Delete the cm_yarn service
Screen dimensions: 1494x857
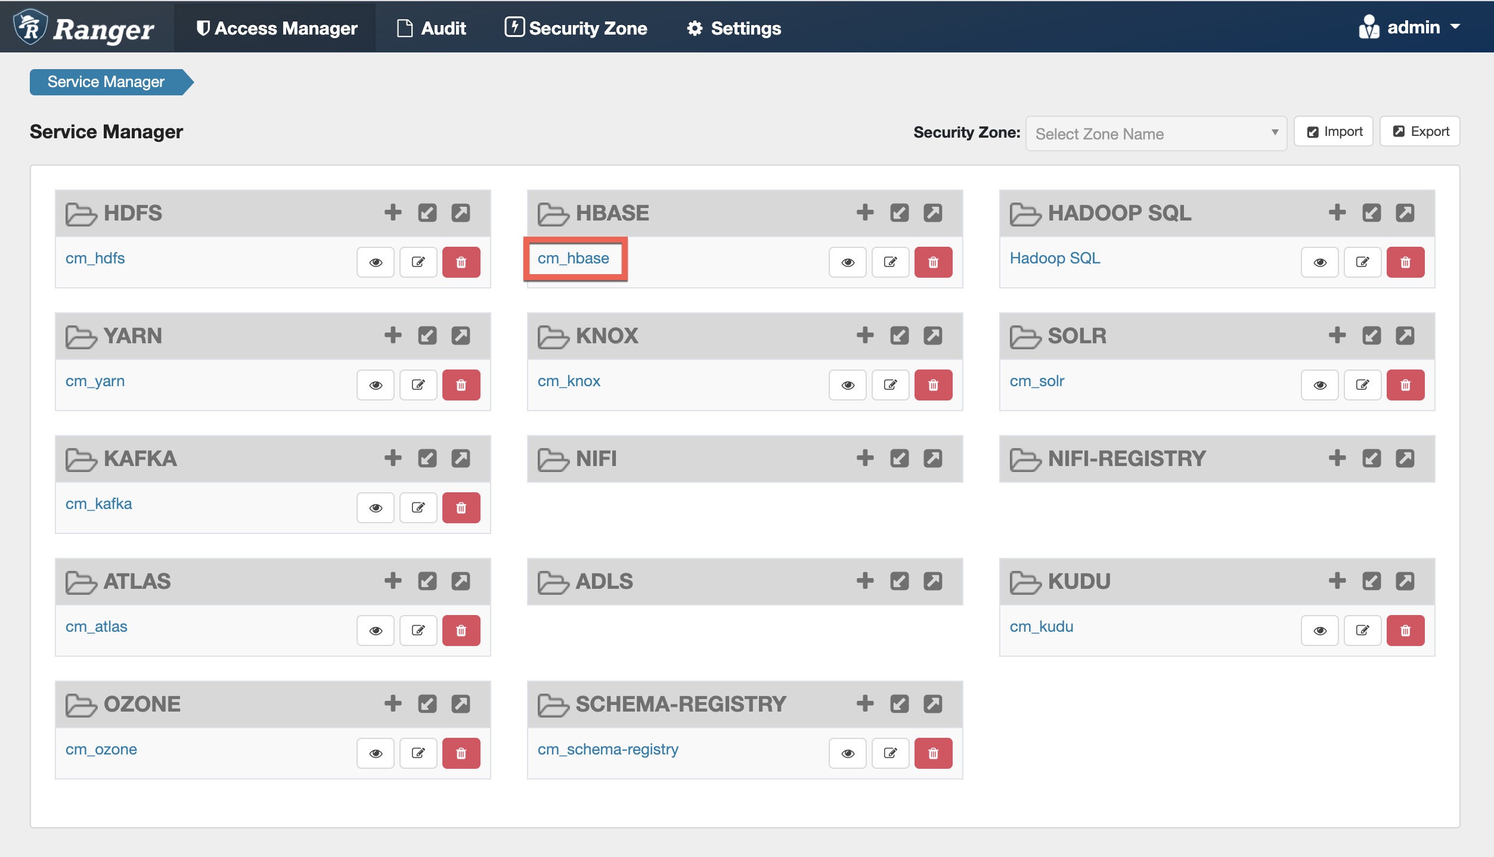point(461,385)
